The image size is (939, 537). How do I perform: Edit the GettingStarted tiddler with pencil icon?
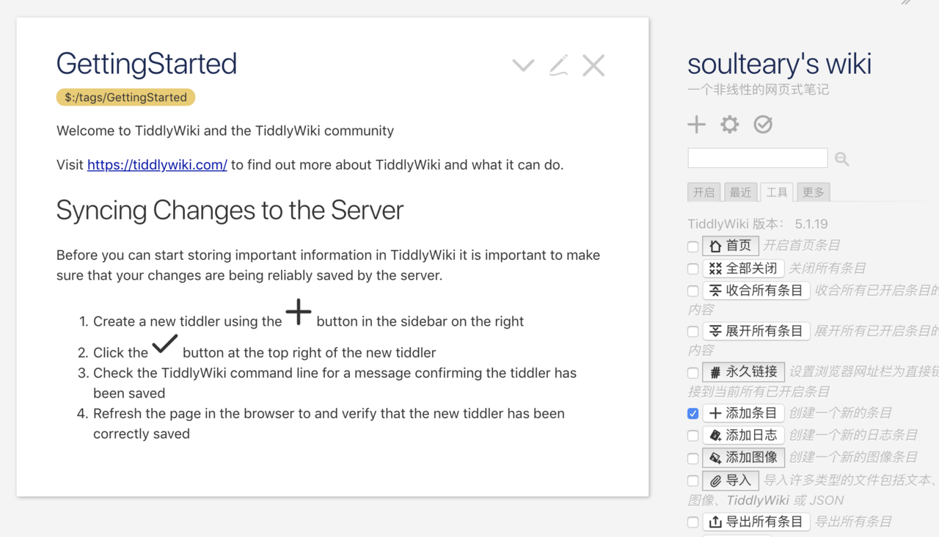click(558, 65)
